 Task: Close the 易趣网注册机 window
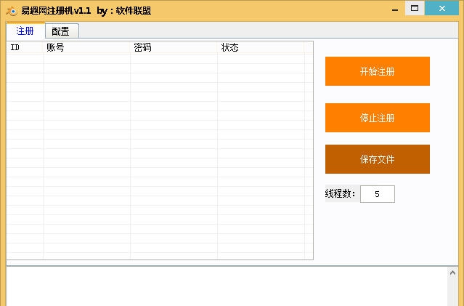pos(441,8)
